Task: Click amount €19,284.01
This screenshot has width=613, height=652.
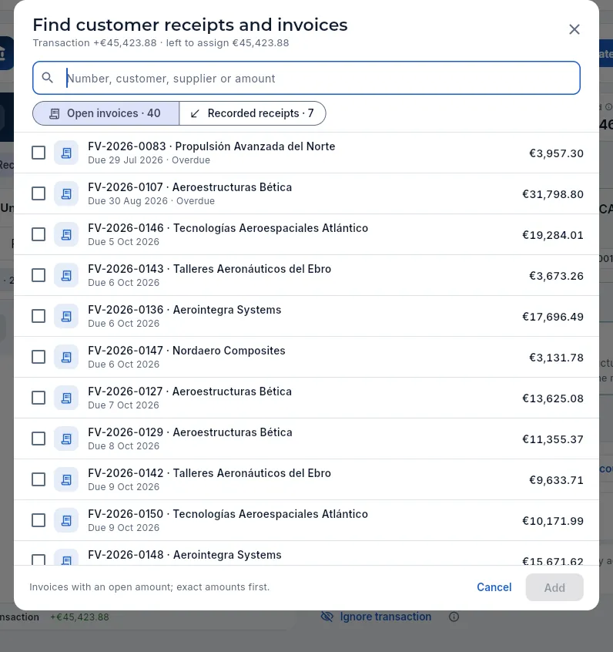Action: click(553, 235)
